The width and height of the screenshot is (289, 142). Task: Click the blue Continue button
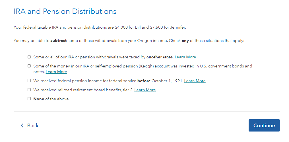point(264,126)
